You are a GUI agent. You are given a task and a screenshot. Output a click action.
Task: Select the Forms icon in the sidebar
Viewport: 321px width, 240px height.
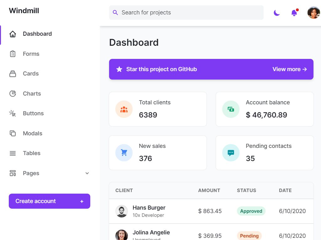pyautogui.click(x=13, y=54)
